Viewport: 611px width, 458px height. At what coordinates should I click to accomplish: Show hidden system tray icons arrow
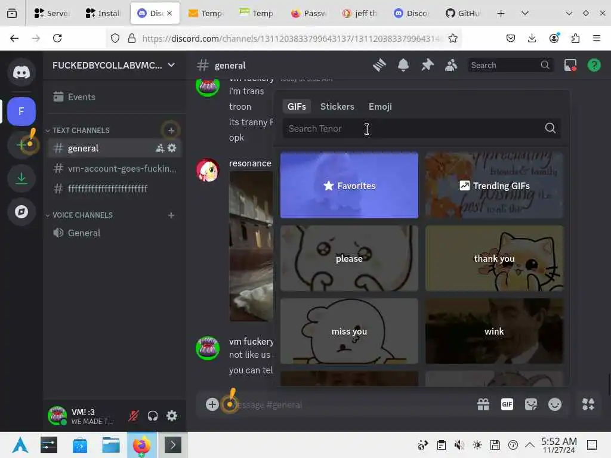[x=530, y=445]
